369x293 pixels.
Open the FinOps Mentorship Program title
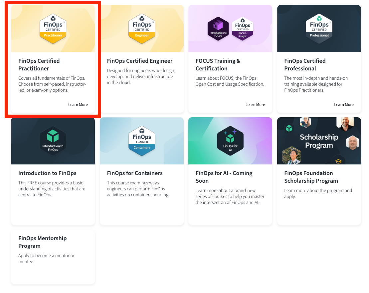coord(42,242)
